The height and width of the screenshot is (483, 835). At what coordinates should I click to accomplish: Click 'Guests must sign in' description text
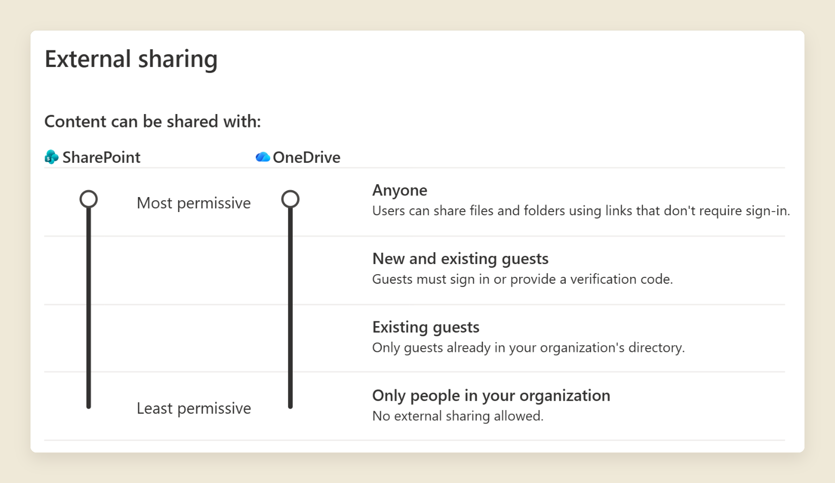[x=522, y=279]
